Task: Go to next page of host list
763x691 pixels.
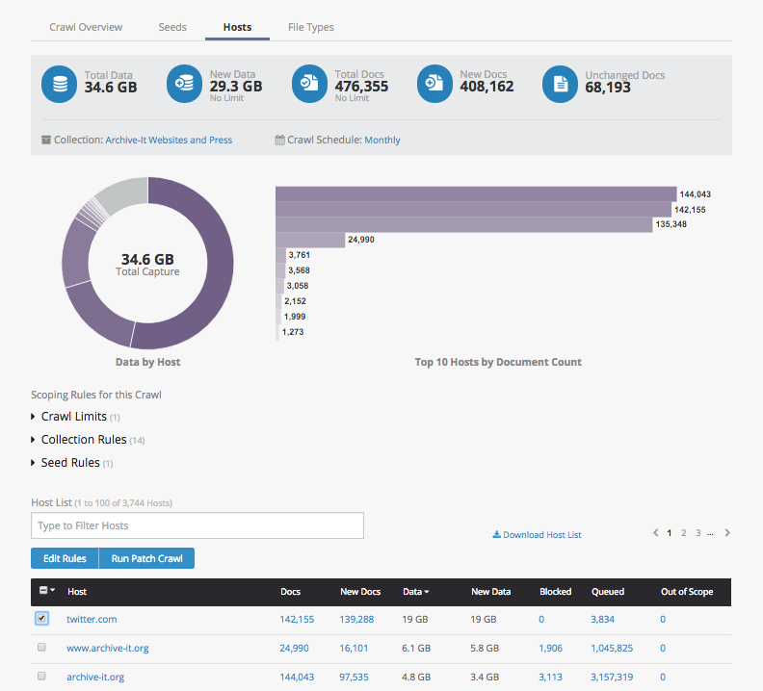Action: (x=727, y=532)
